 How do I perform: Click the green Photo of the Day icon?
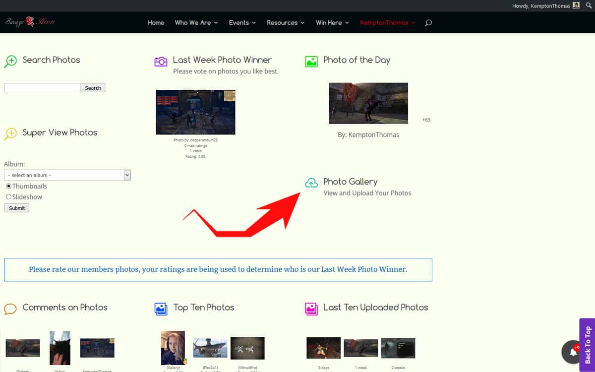(x=311, y=62)
